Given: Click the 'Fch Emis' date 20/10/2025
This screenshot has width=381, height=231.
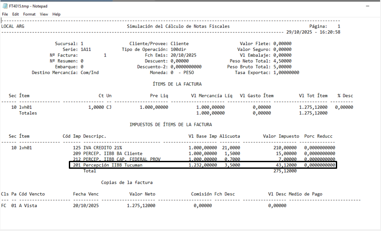Looking at the screenshot, I should (x=183, y=55).
